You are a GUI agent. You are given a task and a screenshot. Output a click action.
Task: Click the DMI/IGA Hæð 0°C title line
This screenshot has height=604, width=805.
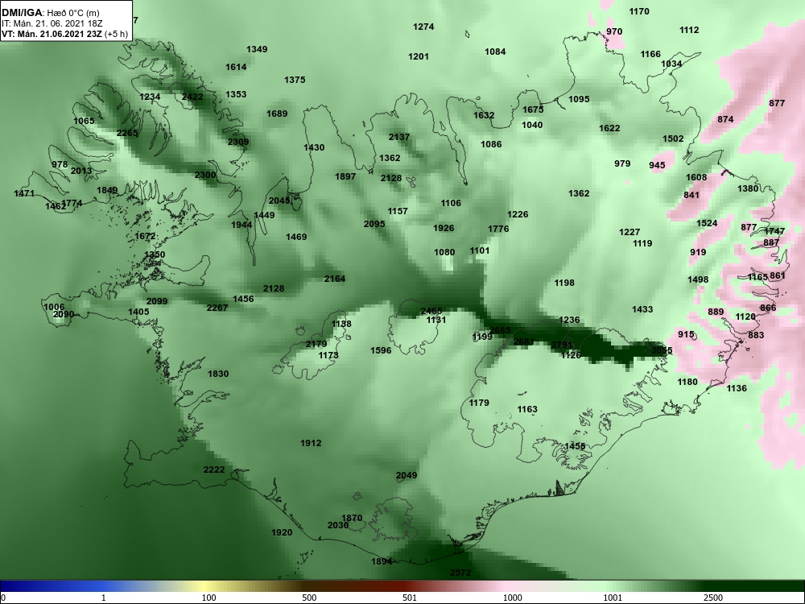[51, 13]
